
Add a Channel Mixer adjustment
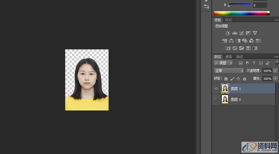(x=251, y=41)
